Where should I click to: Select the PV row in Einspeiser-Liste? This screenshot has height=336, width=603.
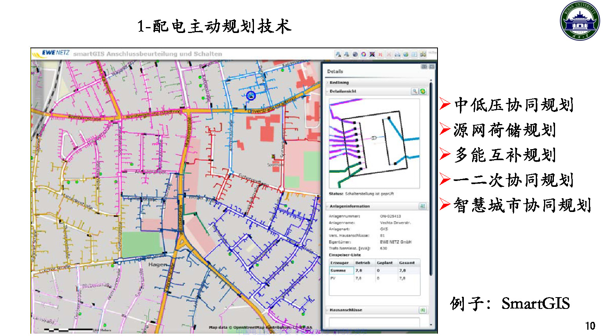pyautogui.click(x=375, y=278)
